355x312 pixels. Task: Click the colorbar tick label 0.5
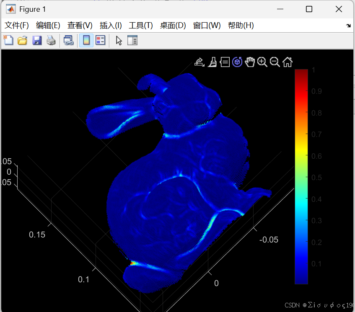coord(316,178)
